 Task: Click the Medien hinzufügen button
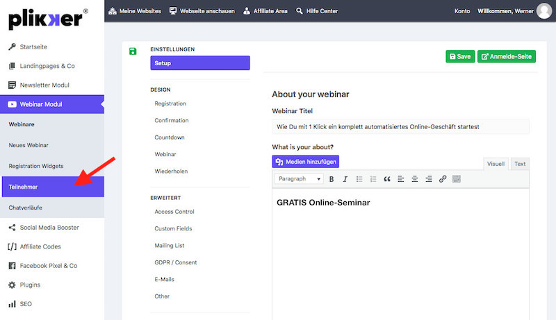click(x=305, y=162)
